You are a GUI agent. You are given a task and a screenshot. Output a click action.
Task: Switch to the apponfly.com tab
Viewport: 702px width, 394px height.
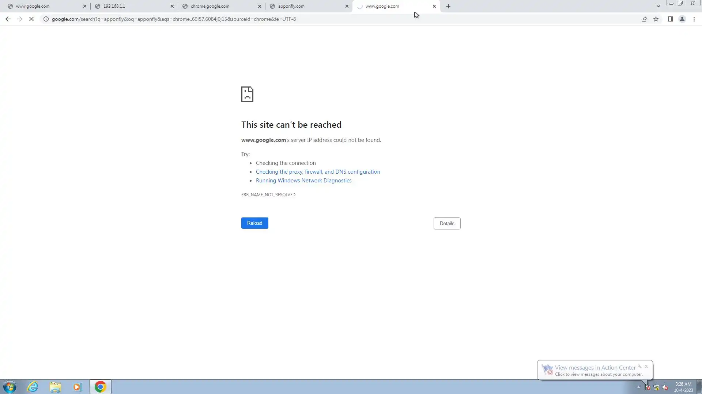(307, 6)
